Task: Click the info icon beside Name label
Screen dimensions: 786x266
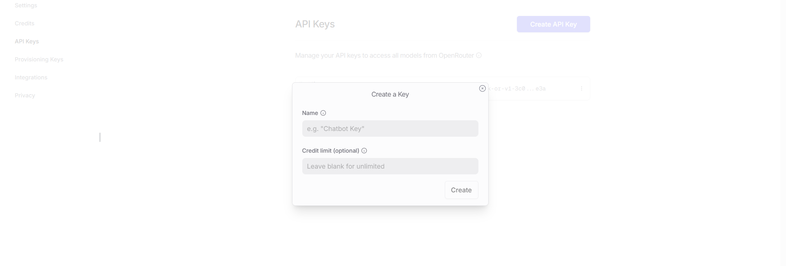Action: click(x=323, y=113)
